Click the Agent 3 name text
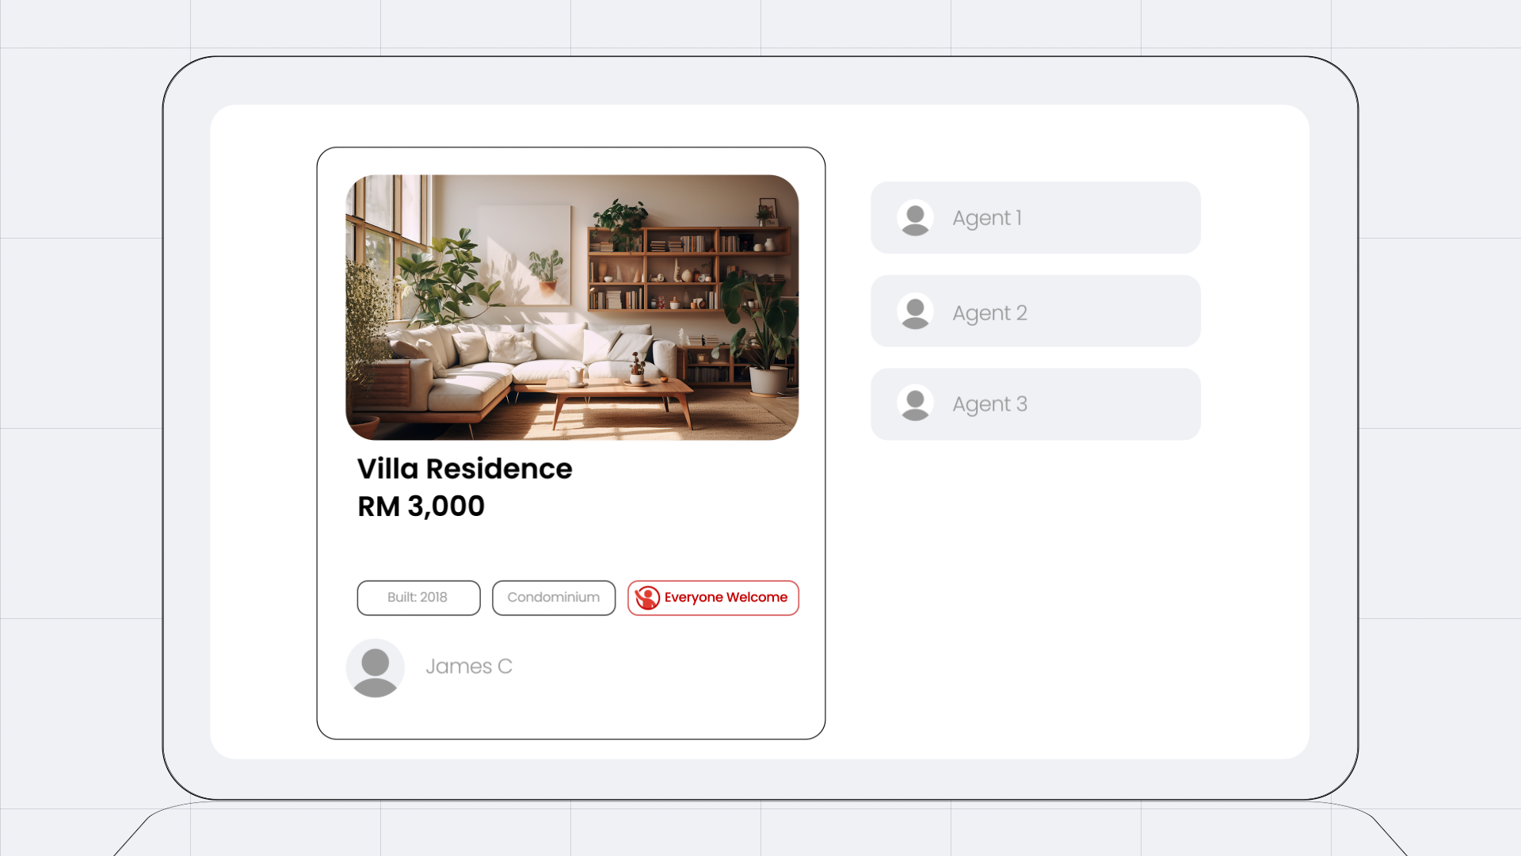The height and width of the screenshot is (856, 1521). (x=989, y=404)
